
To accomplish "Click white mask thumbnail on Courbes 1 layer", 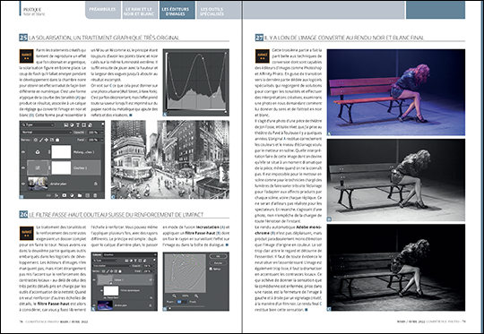I will pos(61,167).
